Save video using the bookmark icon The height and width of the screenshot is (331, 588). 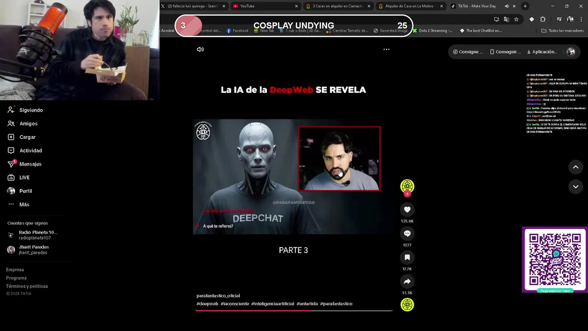tap(407, 257)
